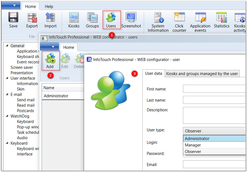Click the users window title bar icon
247x172 pixels.
[44, 38]
